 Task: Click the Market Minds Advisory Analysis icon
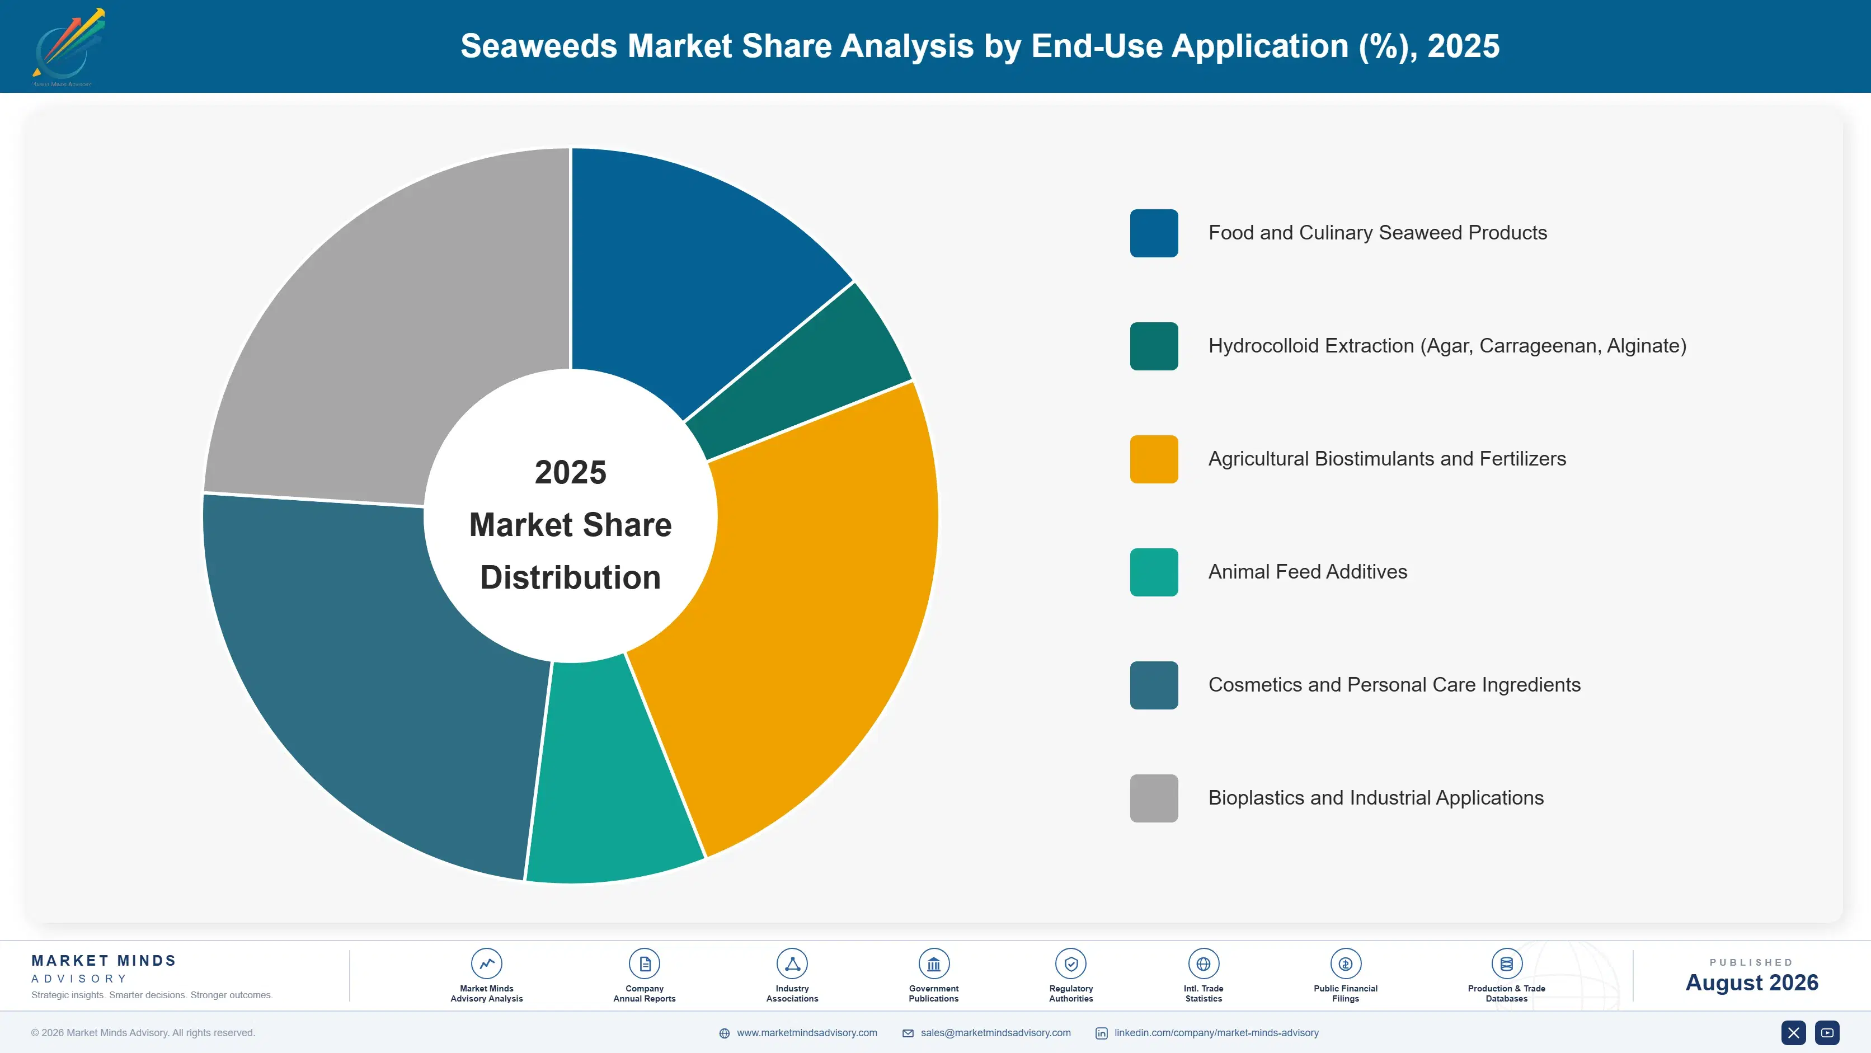point(487,963)
